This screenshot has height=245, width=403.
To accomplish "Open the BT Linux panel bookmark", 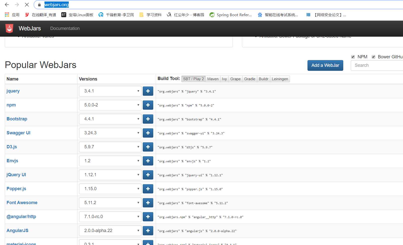I will point(77,15).
